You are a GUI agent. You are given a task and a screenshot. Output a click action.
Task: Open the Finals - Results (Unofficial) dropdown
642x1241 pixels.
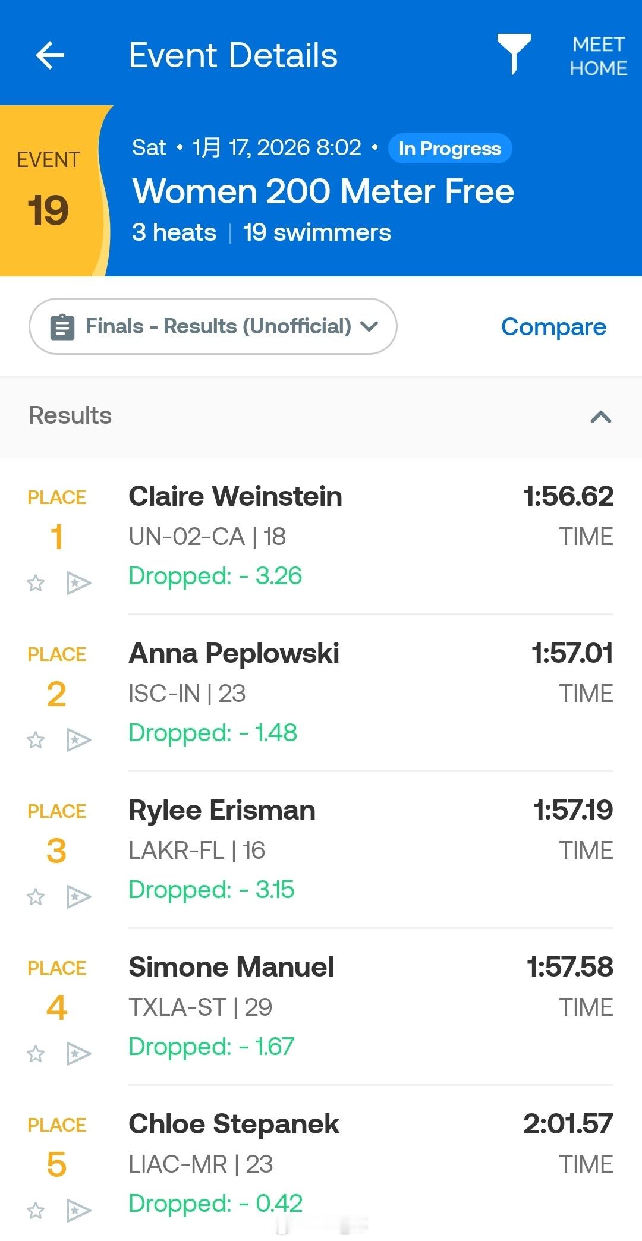click(x=213, y=326)
